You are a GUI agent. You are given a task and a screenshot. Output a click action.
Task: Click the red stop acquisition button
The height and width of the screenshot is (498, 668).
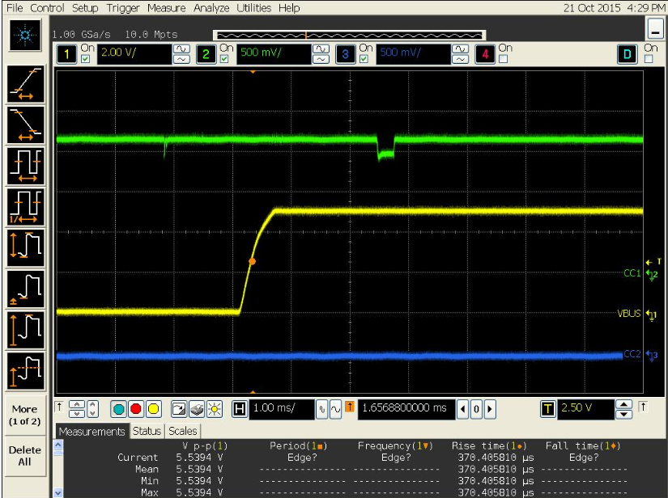[136, 409]
